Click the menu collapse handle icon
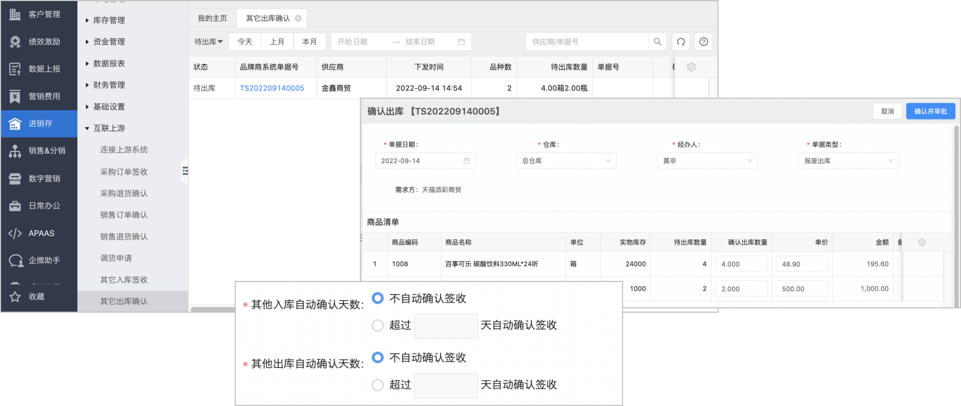961x406 pixels. point(185,171)
